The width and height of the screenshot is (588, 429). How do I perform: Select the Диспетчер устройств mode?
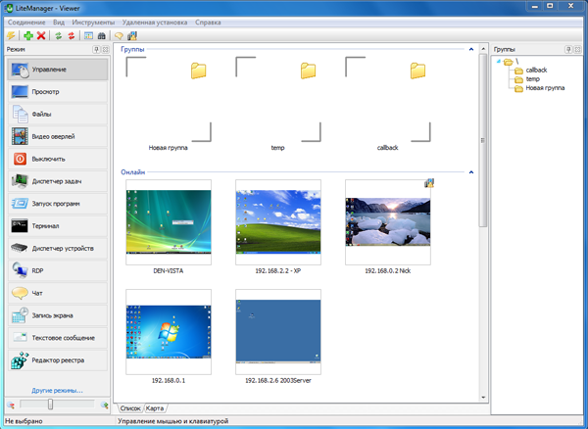click(x=58, y=249)
